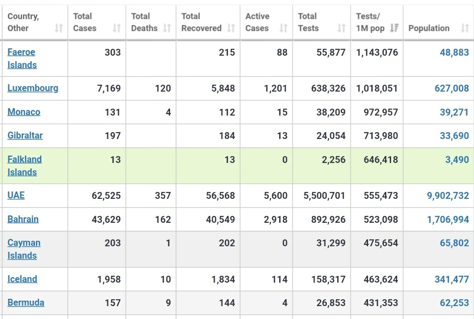The height and width of the screenshot is (319, 474).
Task: Select Gibraltar total recovered 184
Action: point(227,136)
